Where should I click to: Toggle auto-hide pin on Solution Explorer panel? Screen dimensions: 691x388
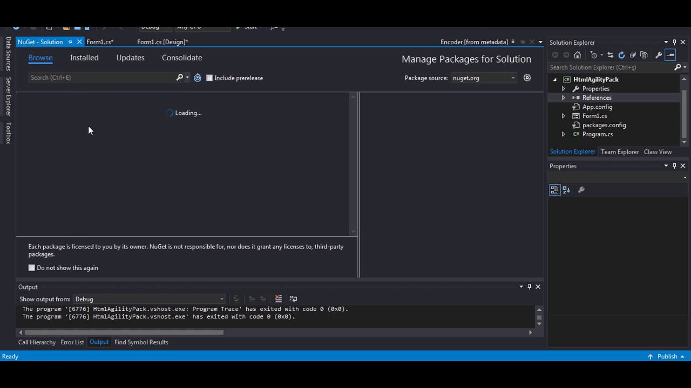675,42
